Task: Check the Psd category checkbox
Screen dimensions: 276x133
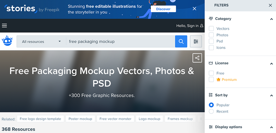Action: click(211, 41)
